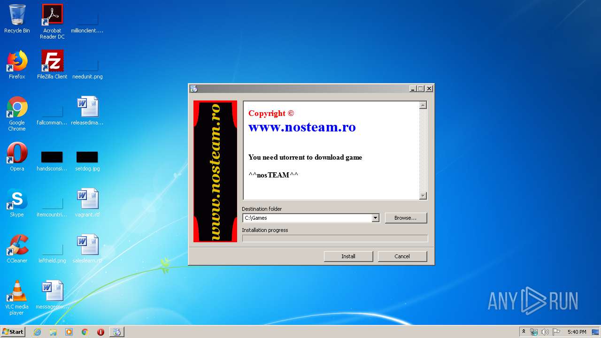
Task: Click the Install button
Action: click(348, 256)
